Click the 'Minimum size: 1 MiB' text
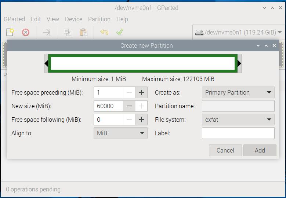Screen dimensions: 286x198 pyautogui.click(x=99, y=79)
